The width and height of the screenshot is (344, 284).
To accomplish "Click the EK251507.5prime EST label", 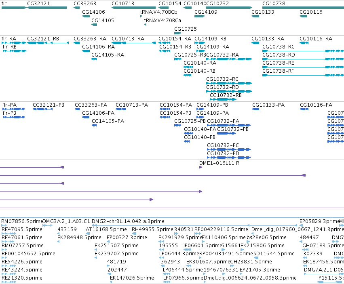I will [x=116, y=246].
